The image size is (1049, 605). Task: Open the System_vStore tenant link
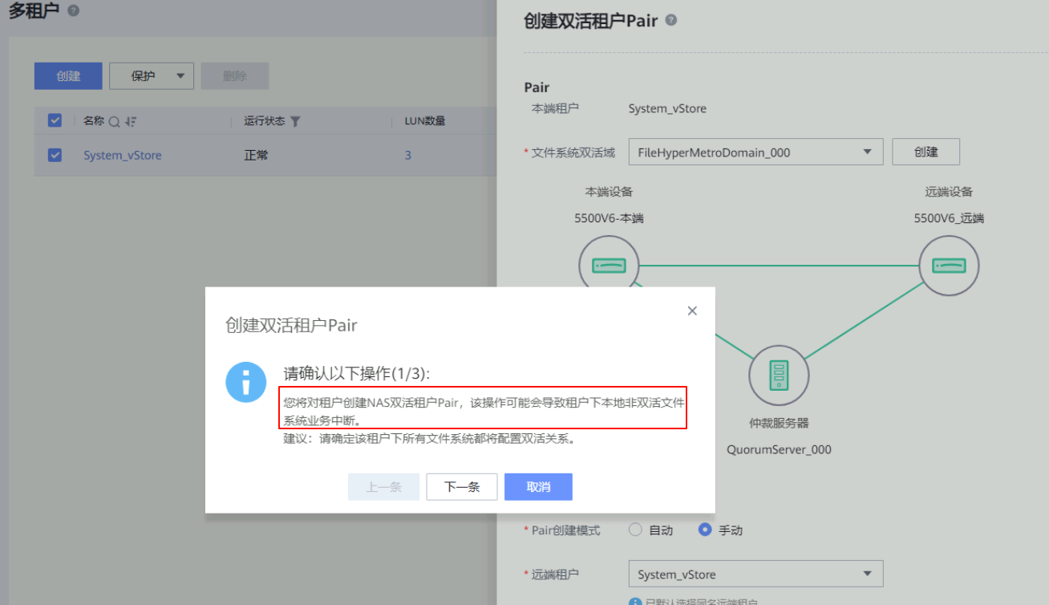click(x=123, y=156)
